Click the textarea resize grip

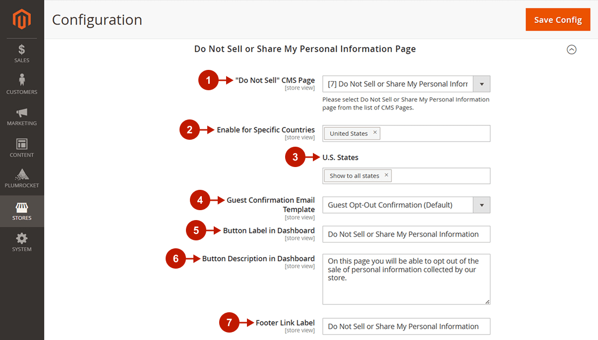(x=487, y=301)
